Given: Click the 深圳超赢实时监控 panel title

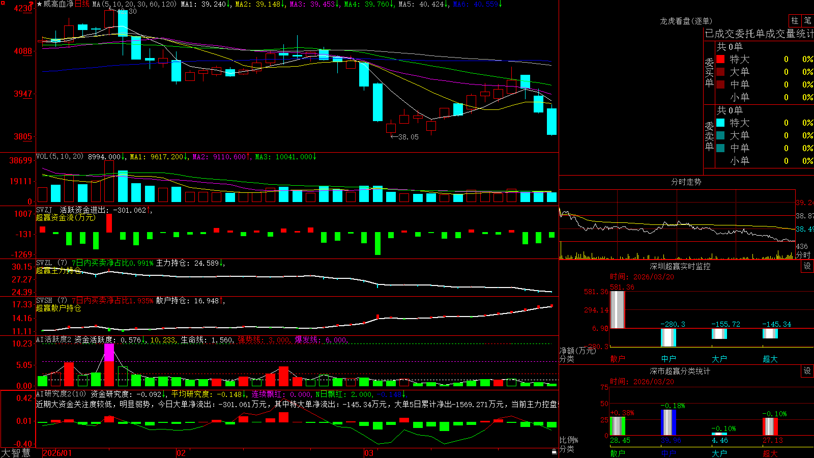Looking at the screenshot, I should [x=680, y=266].
